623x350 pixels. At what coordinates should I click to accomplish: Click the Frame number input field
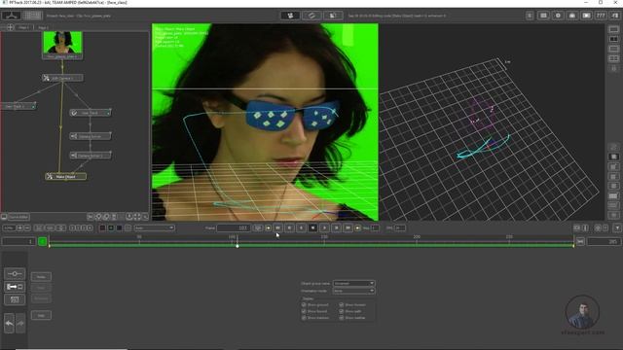234,227
